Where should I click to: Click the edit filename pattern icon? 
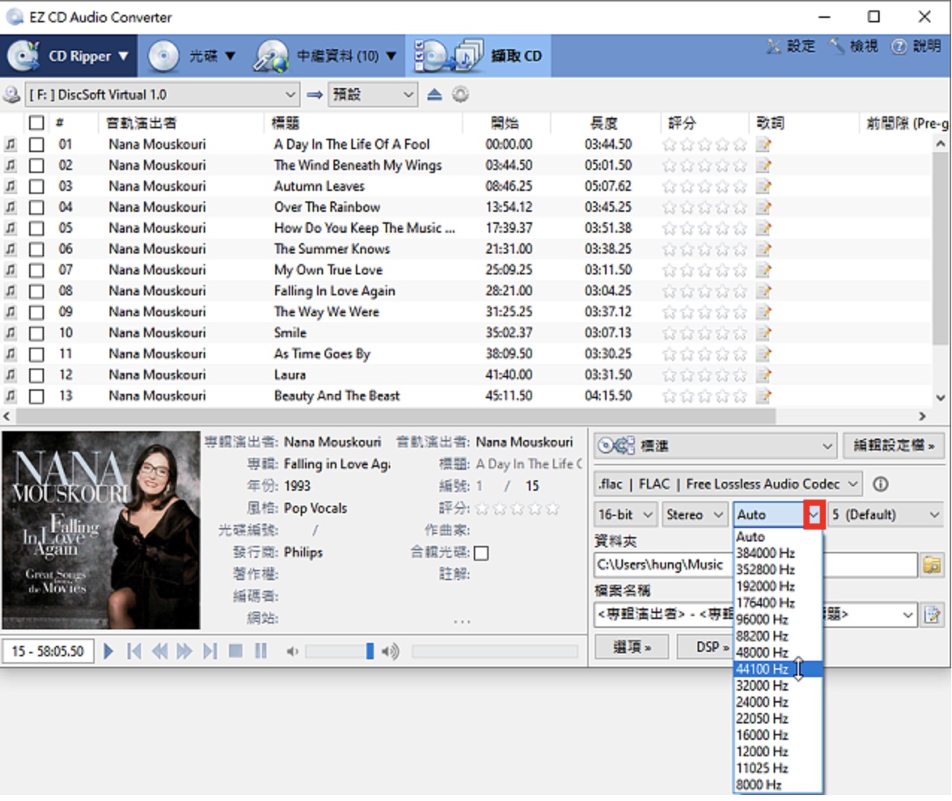[x=932, y=615]
